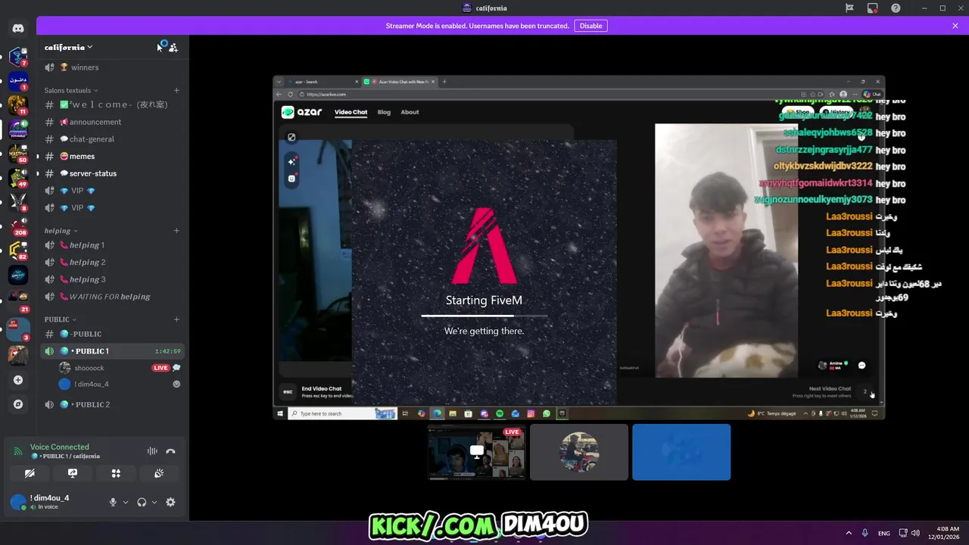The image size is (969, 545).
Task: Open the -PUBLIC text channel
Action: tap(112, 334)
